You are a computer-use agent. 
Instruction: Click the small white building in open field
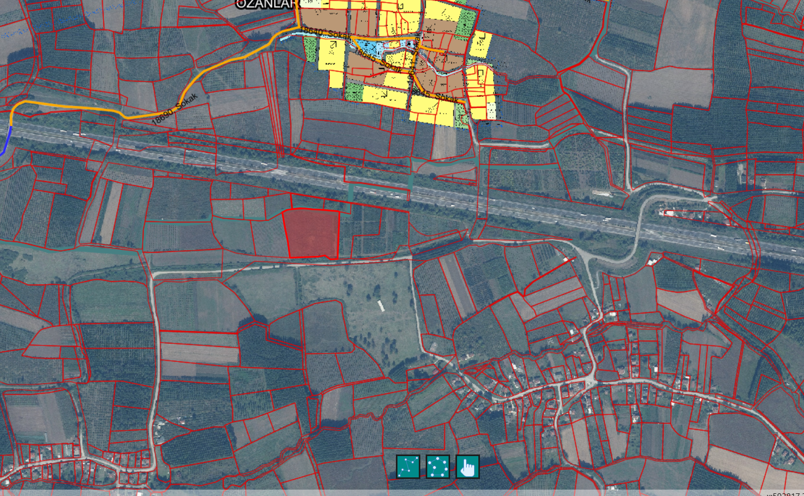tap(381, 305)
